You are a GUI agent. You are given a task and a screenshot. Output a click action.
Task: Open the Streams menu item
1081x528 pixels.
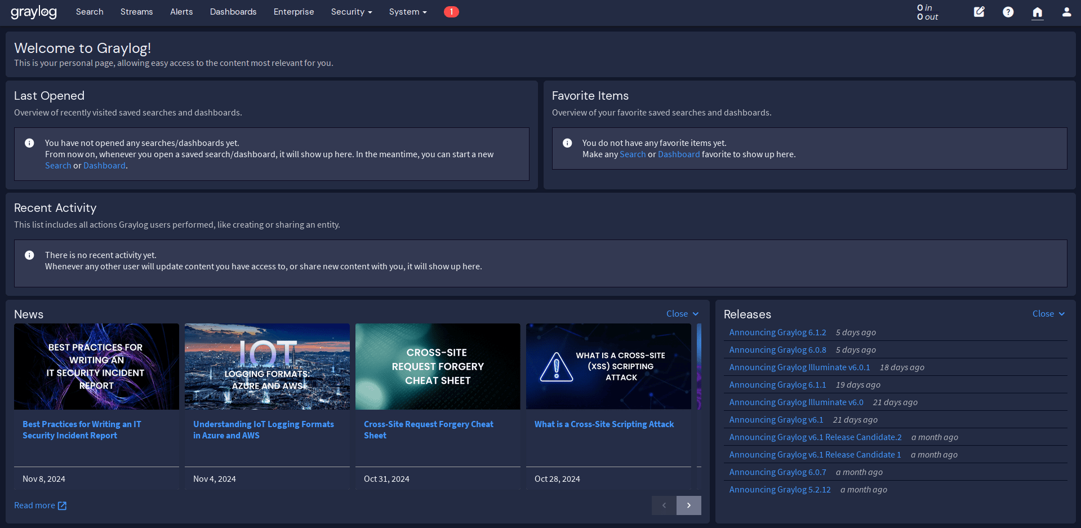(136, 12)
